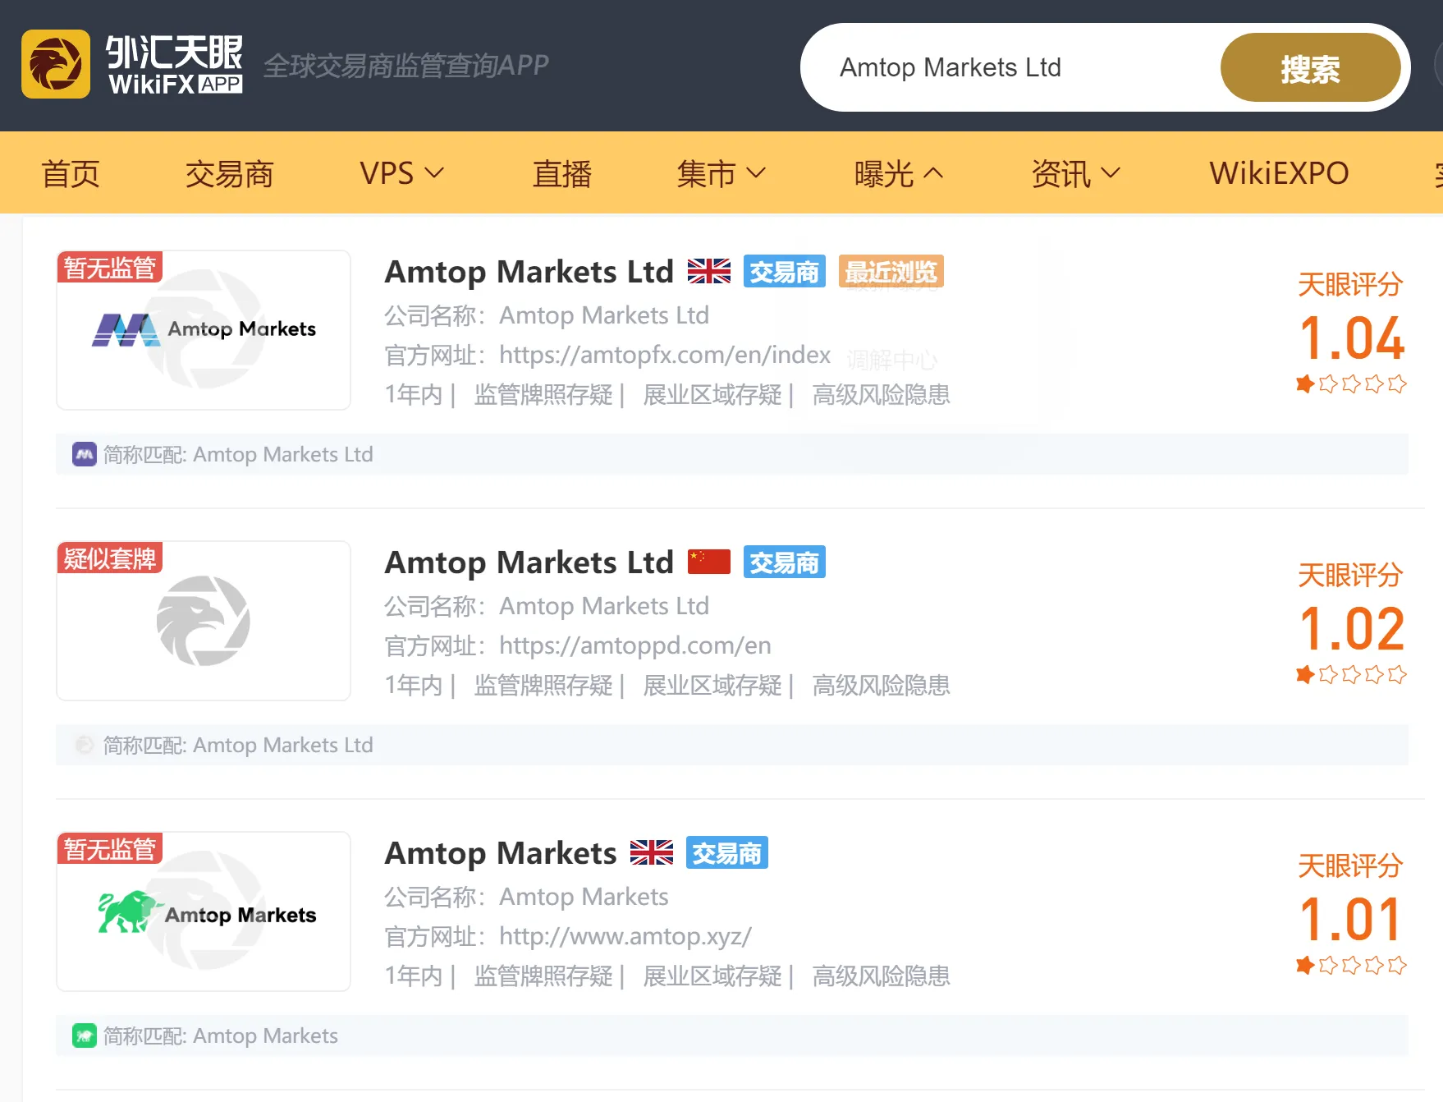Viewport: 1443px width, 1102px height.
Task: Open the 交易商 menu item
Action: click(229, 173)
